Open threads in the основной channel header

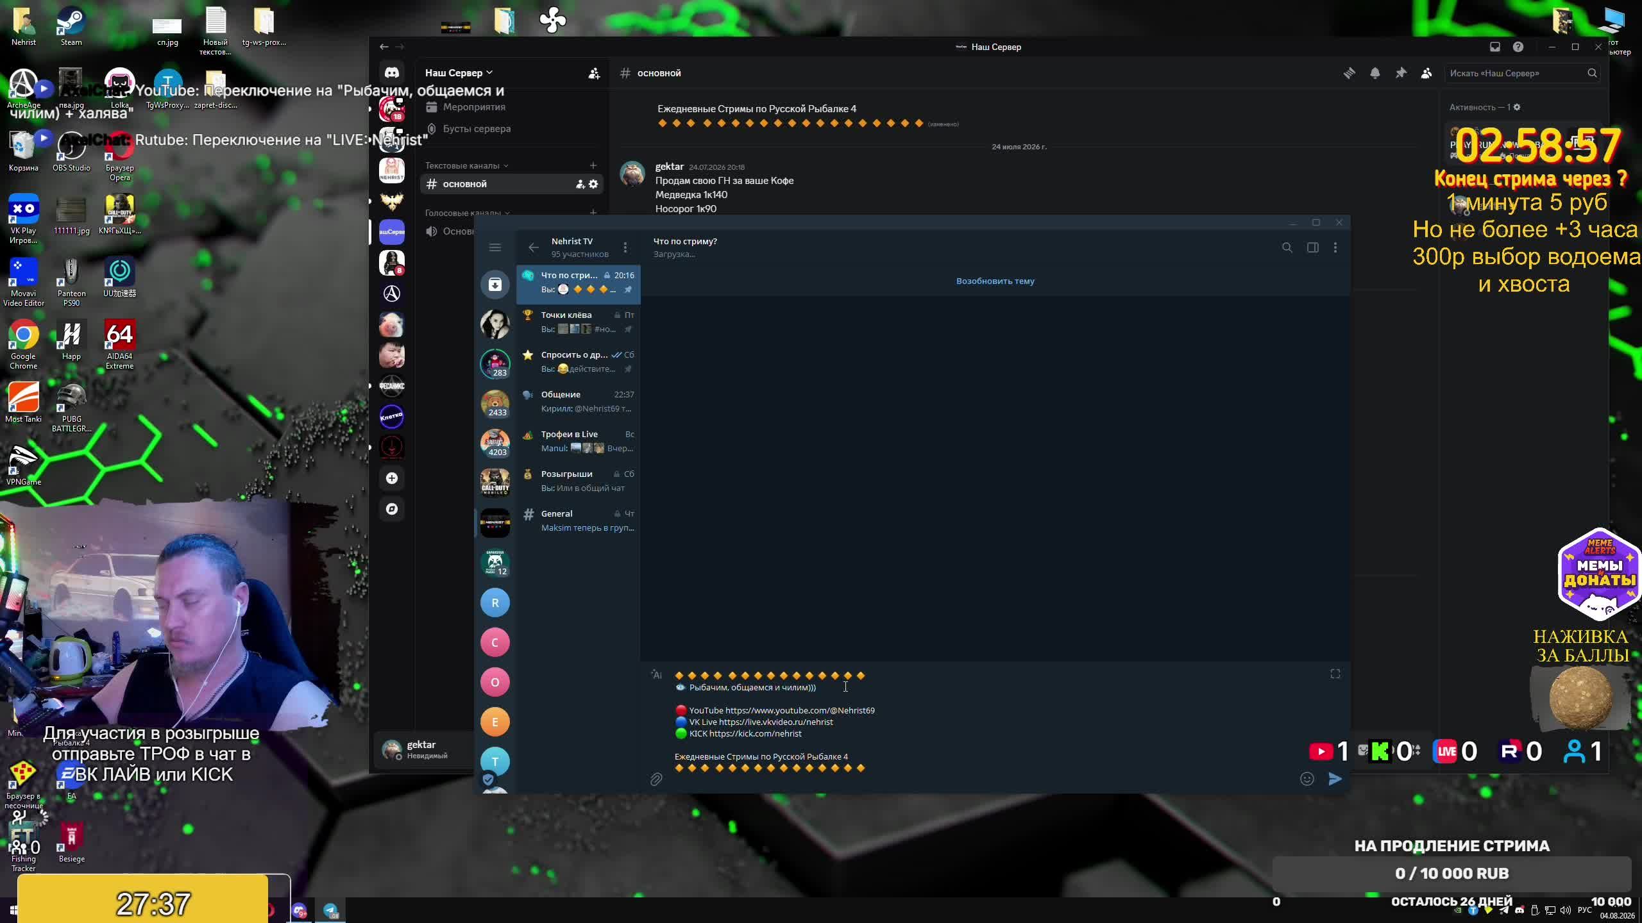(1350, 73)
